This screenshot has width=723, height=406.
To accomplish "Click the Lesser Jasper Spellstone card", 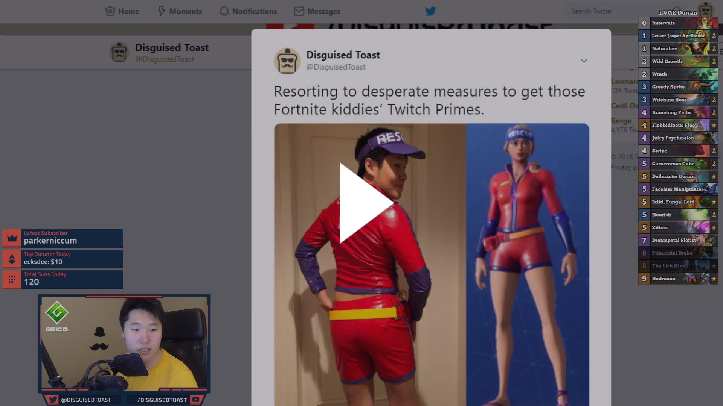I will point(678,36).
